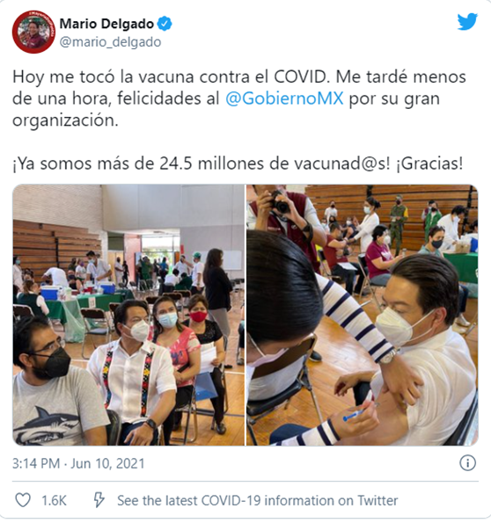The image size is (491, 523).
Task: Click the "24.5 millones de vacunad@s" line
Action: [x=238, y=163]
